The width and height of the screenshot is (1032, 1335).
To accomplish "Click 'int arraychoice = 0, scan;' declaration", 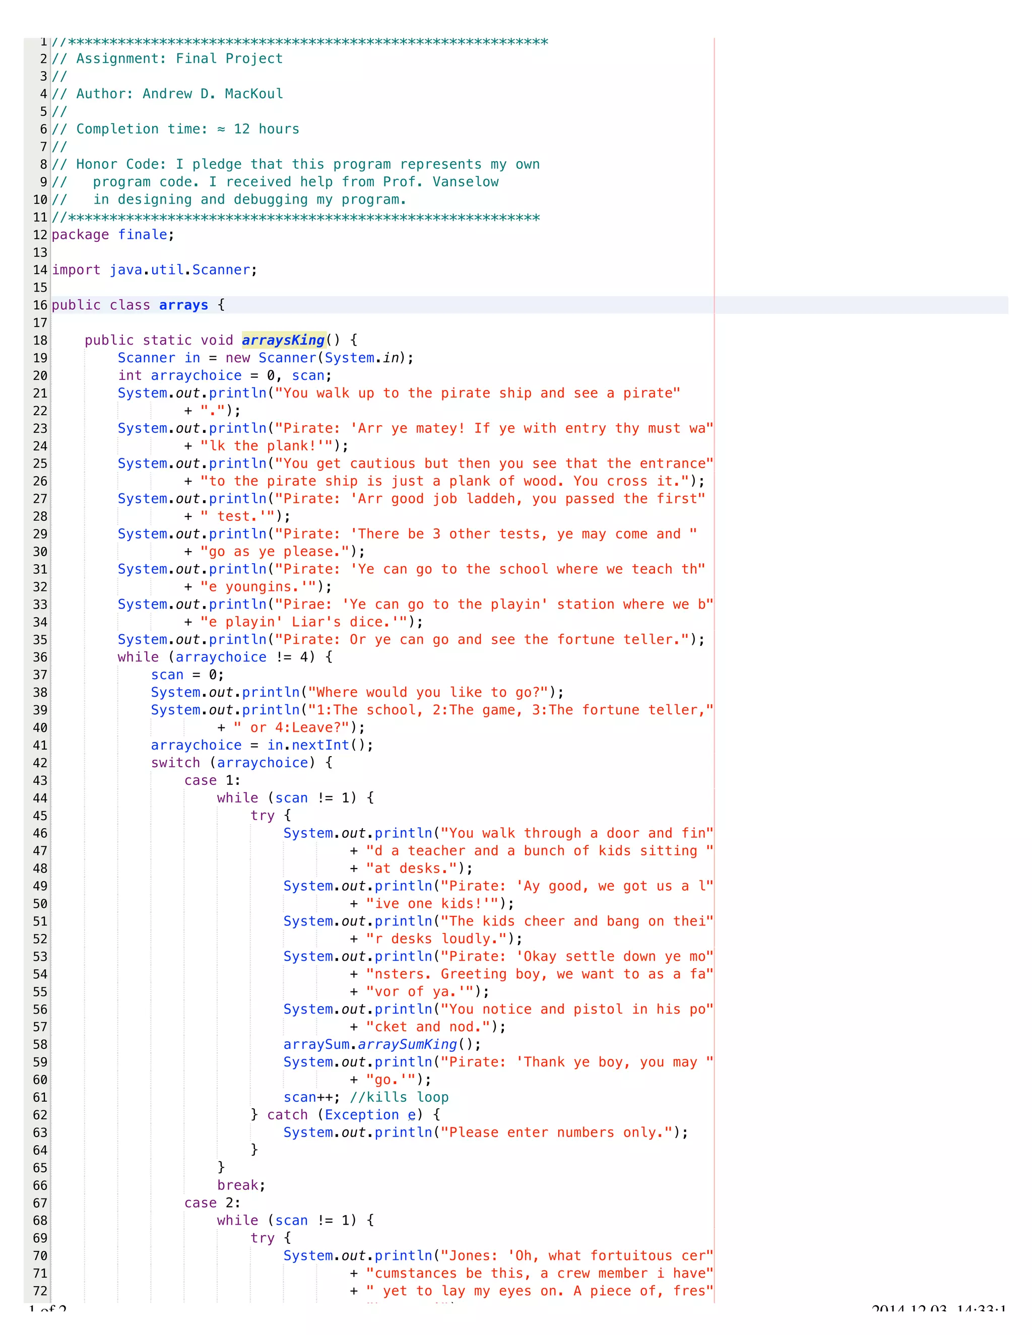I will coord(224,376).
